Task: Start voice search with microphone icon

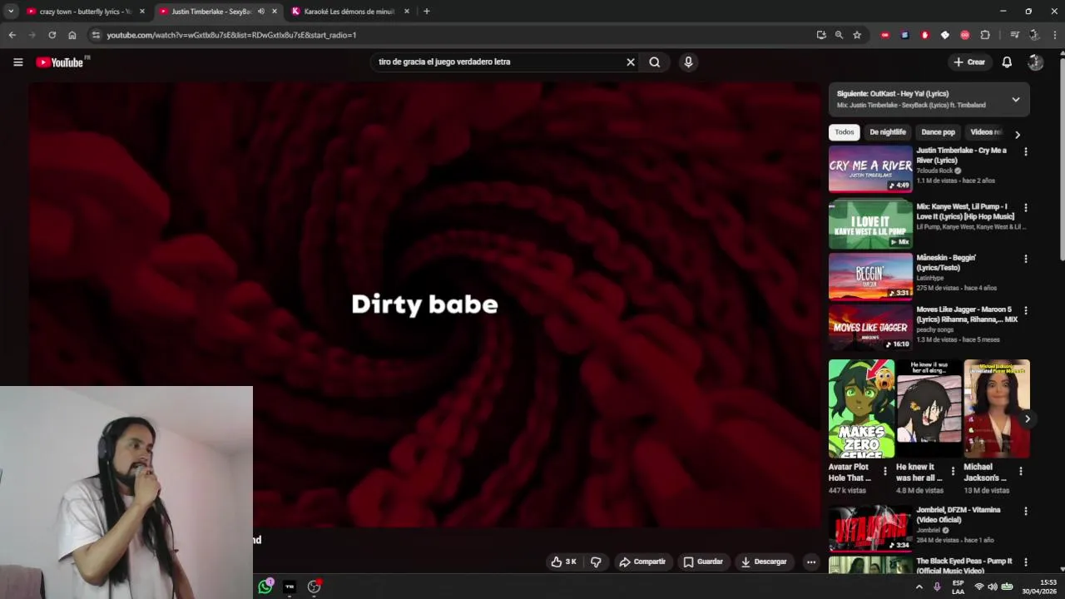Action: pyautogui.click(x=688, y=62)
